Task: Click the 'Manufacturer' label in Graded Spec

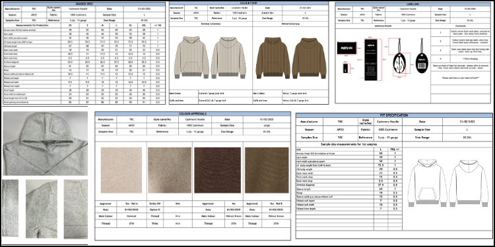Action: click(x=12, y=9)
